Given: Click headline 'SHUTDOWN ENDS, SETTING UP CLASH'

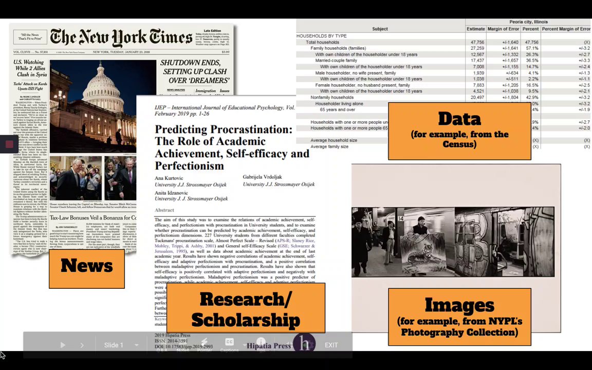Looking at the screenshot, I should pos(194,71).
